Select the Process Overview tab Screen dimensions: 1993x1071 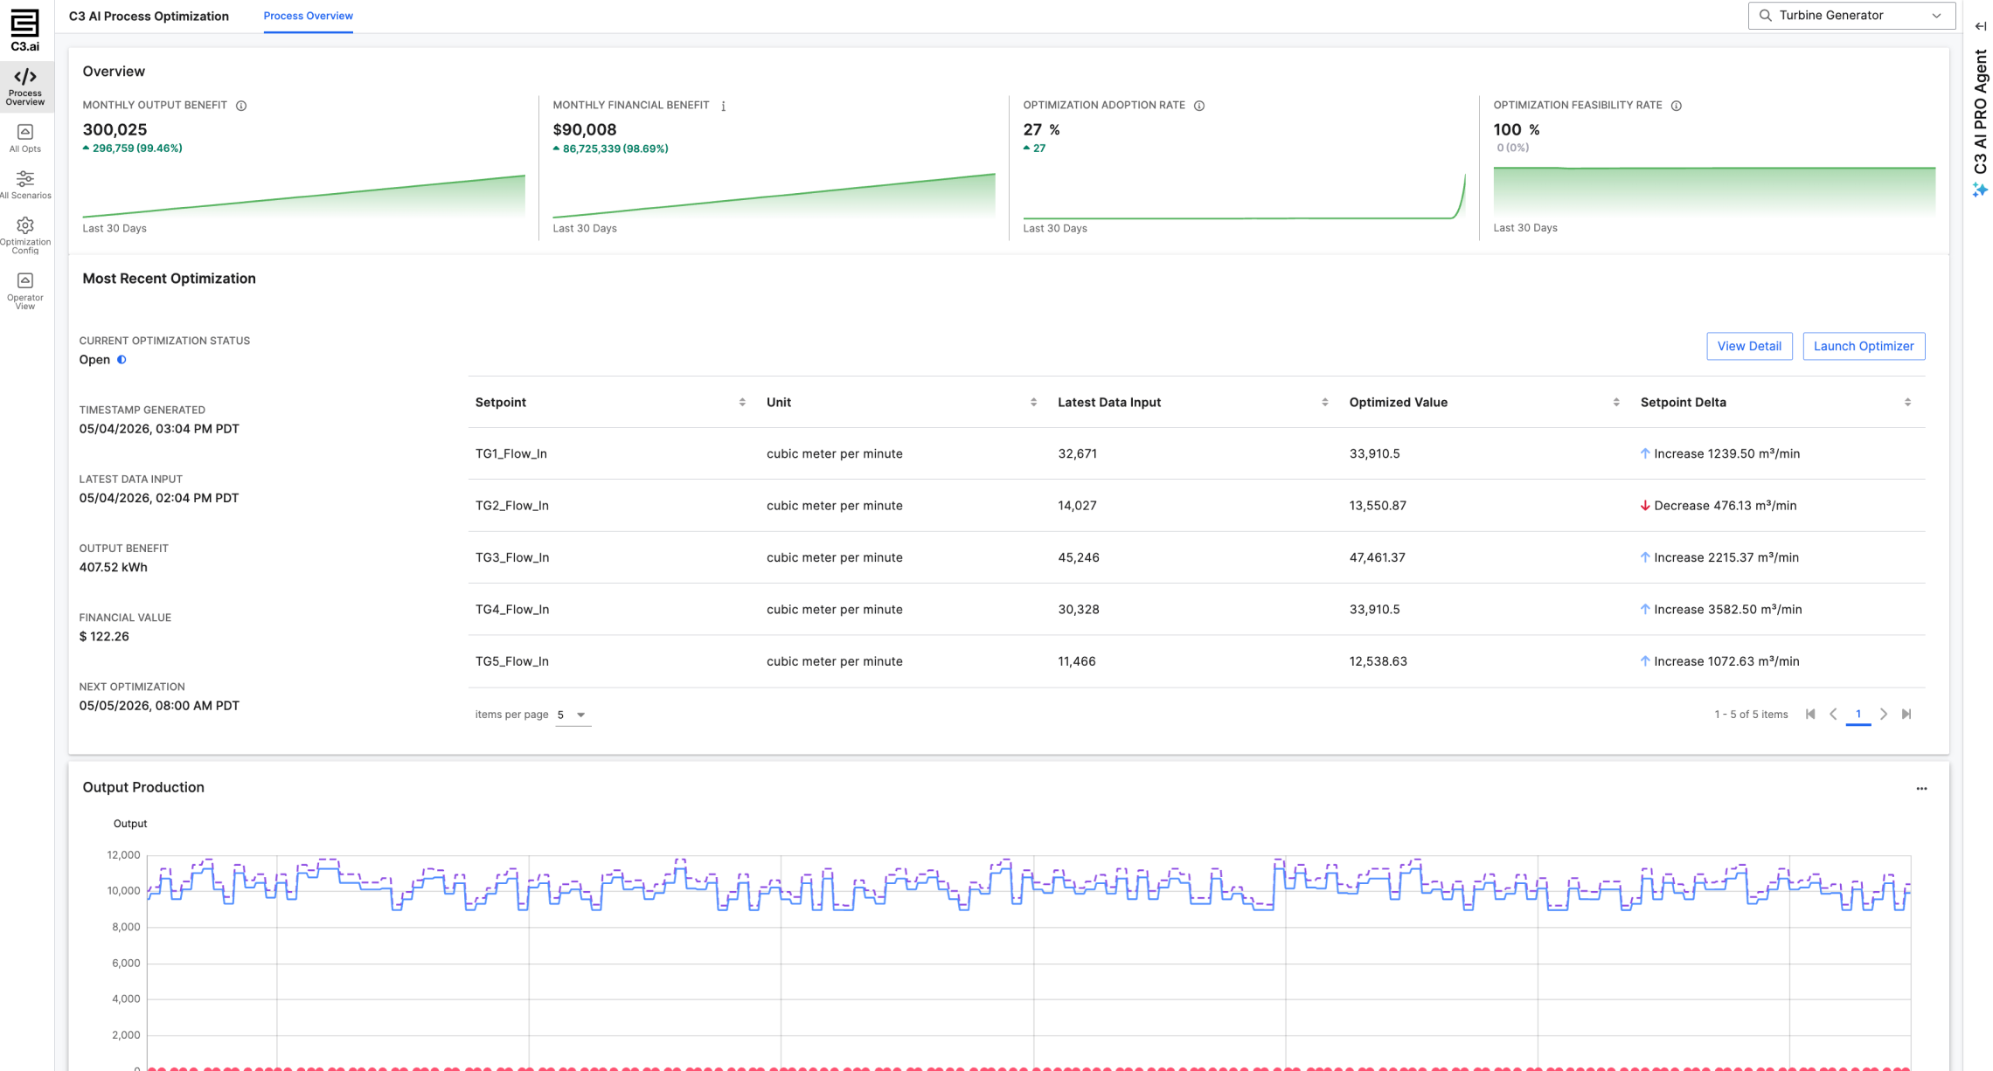tap(308, 16)
